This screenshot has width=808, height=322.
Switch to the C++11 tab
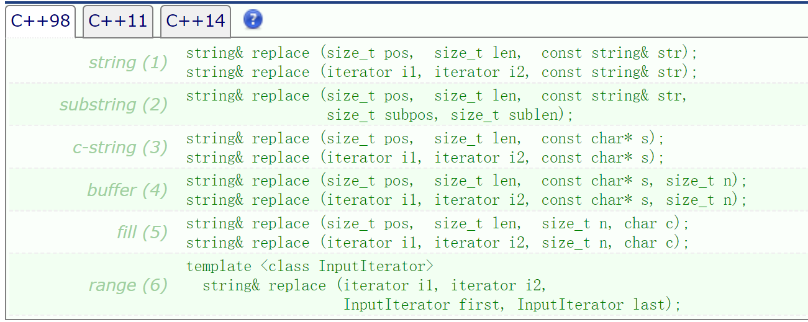118,21
